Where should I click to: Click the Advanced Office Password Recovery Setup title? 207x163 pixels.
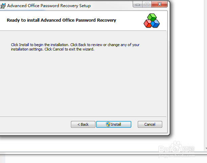point(49,6)
